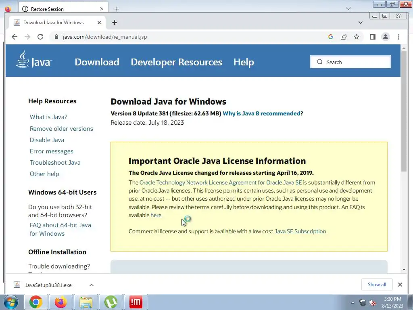The width and height of the screenshot is (413, 310).
Task: Select the Restore Session Firefox tab
Action: pos(63,9)
